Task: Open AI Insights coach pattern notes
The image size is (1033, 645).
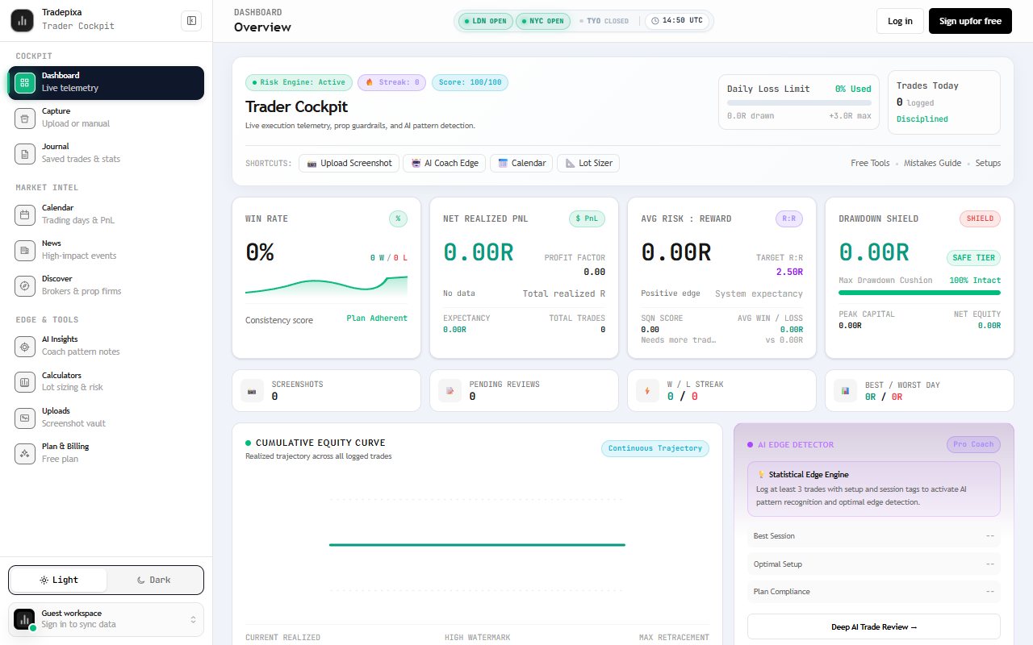Action: click(x=106, y=346)
